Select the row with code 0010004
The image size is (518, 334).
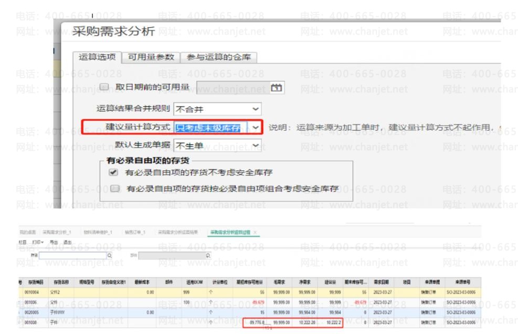coord(250,293)
